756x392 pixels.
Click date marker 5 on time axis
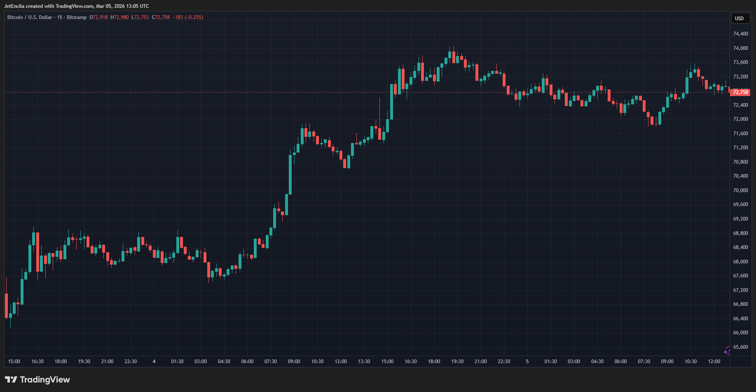coord(527,361)
